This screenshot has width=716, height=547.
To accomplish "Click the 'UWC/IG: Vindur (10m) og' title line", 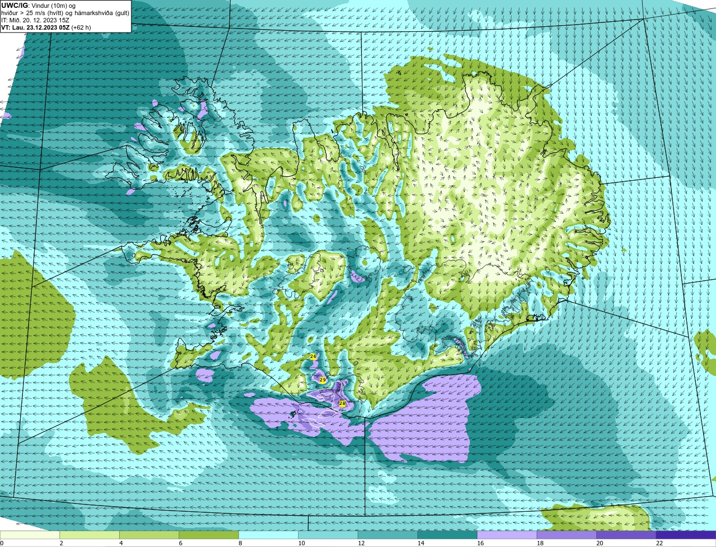I will pos(37,5).
